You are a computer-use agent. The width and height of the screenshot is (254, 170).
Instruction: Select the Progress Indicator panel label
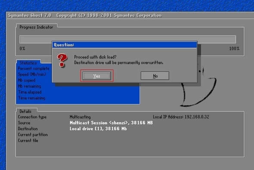tap(36, 27)
